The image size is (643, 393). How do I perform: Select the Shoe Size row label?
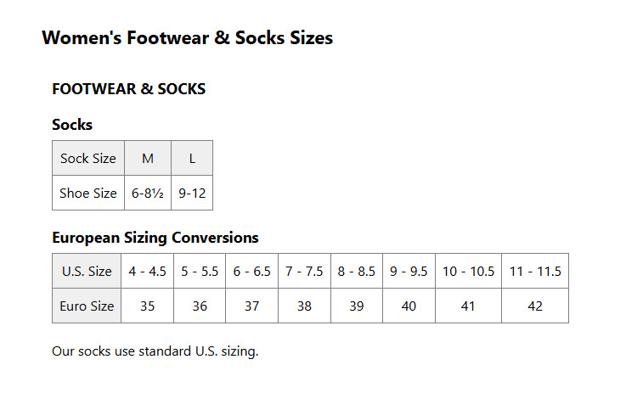[x=88, y=194]
